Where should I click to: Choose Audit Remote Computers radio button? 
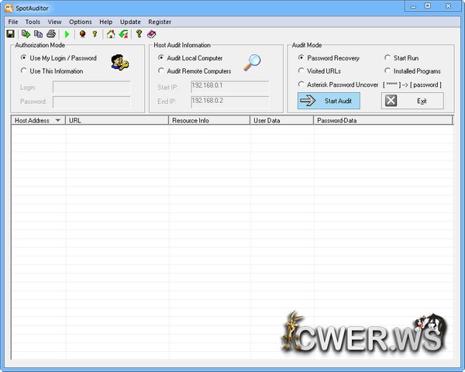click(160, 71)
